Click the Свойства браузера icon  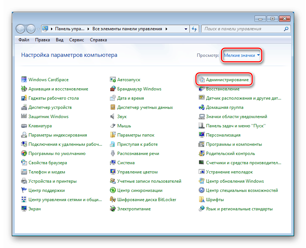[x=24, y=162]
